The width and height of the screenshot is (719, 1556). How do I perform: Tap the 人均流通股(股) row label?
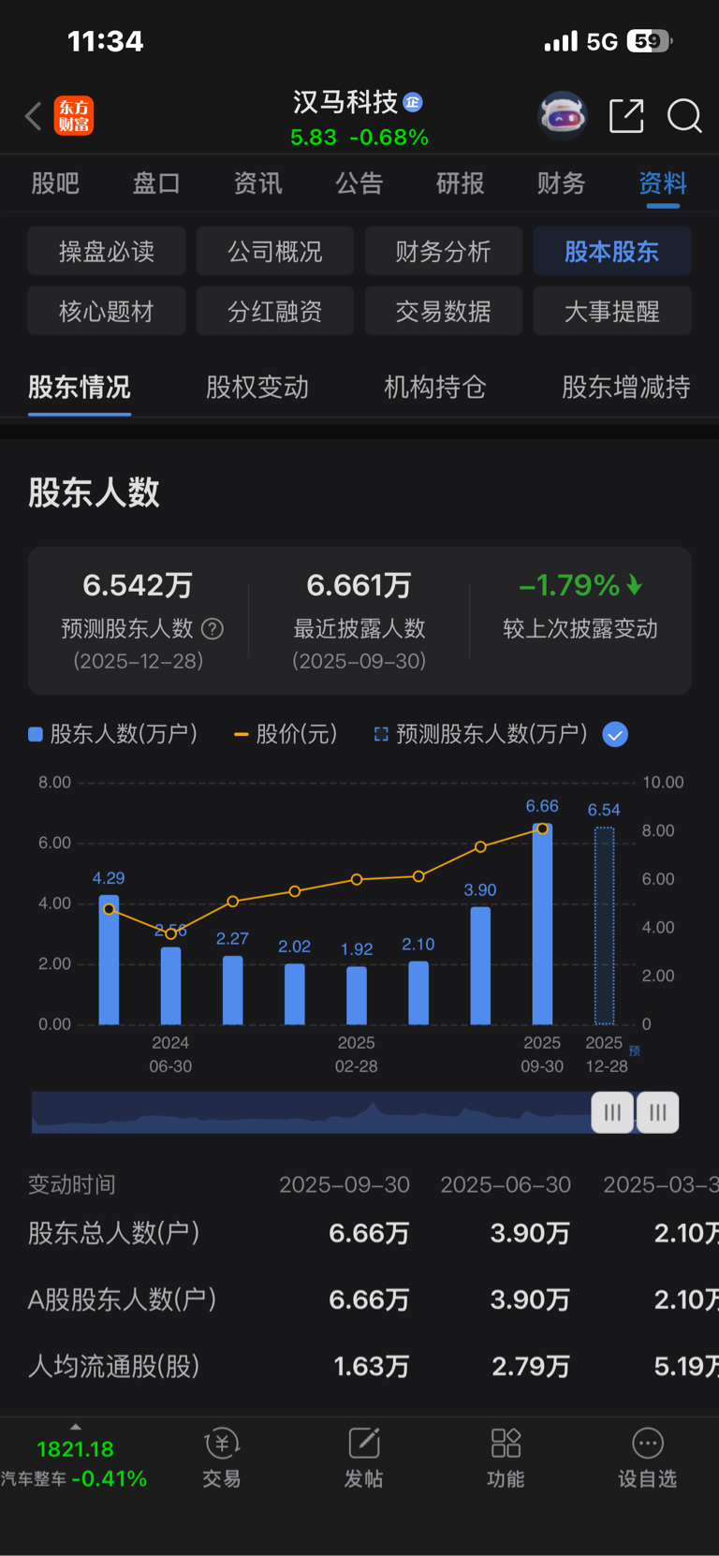(114, 1366)
